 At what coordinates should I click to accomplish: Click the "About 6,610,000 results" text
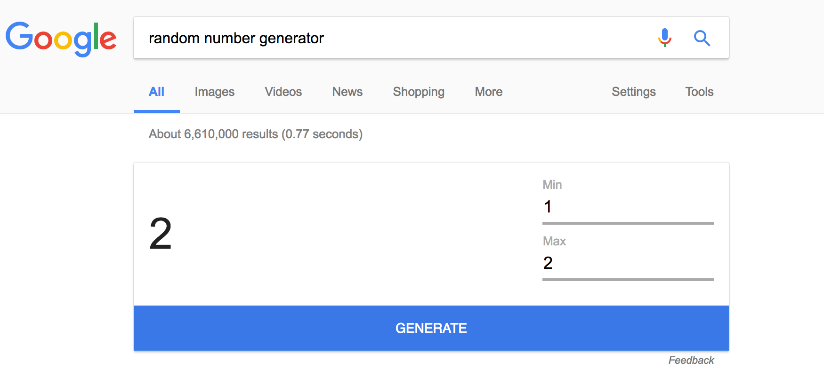[x=255, y=134]
